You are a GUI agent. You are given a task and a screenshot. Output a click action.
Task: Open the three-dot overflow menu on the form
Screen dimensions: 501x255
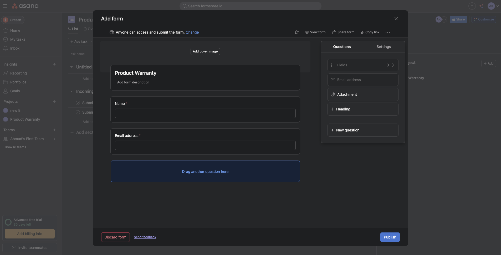click(388, 32)
